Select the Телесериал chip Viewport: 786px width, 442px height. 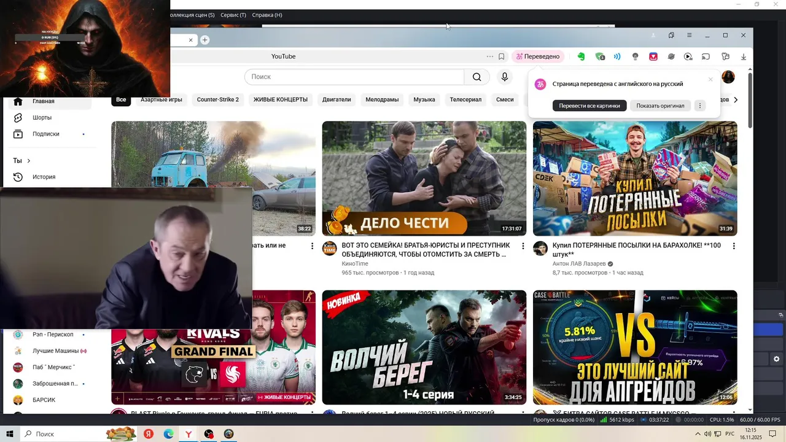(465, 99)
